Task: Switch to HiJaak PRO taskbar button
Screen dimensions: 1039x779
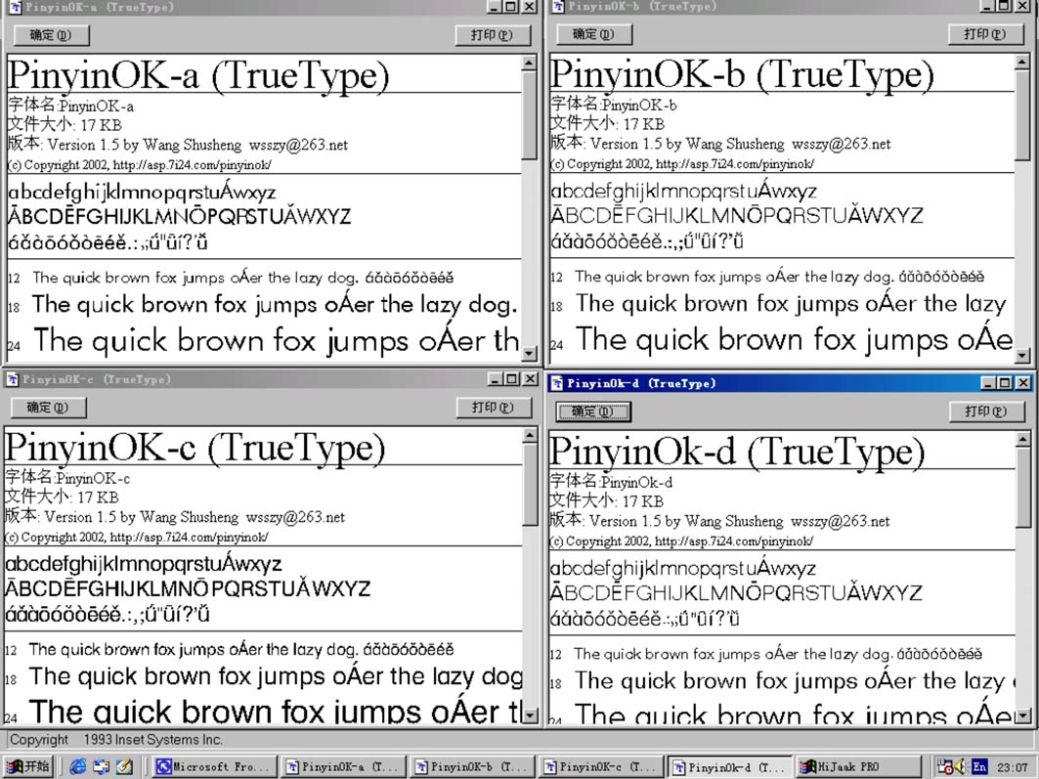Action: tap(857, 766)
